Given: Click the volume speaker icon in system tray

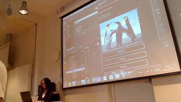Looking at the screenshot, I should coord(159,70).
